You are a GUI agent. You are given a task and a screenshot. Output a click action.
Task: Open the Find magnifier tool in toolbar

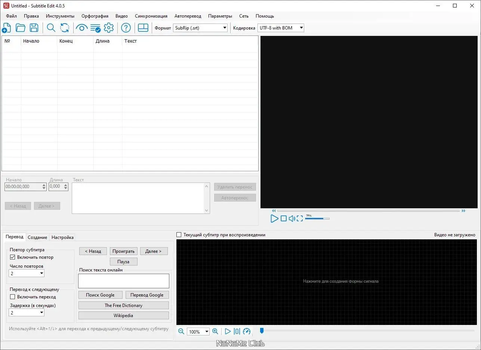(x=51, y=28)
